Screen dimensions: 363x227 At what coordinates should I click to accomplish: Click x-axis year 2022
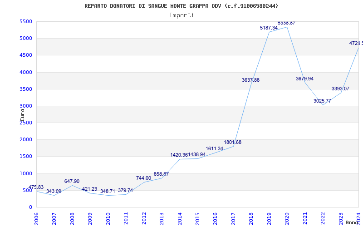(x=323, y=218)
